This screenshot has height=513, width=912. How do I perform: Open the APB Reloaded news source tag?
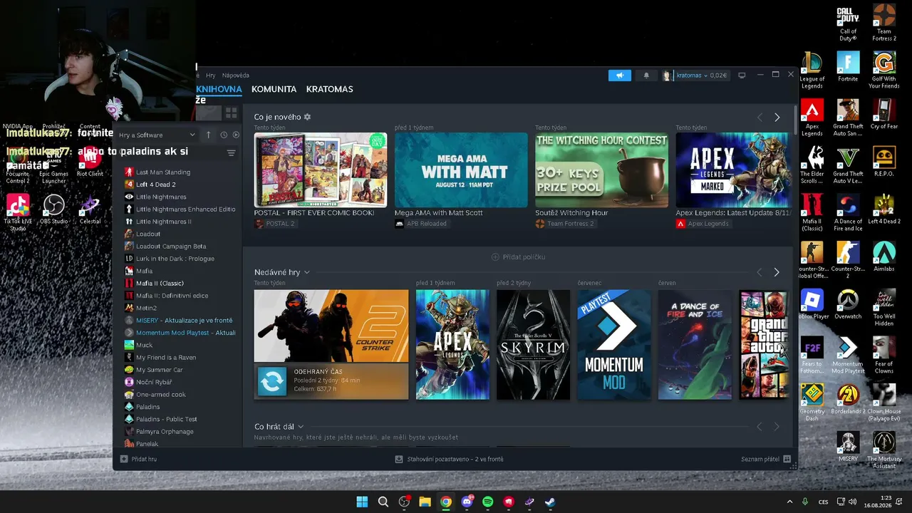pos(421,224)
